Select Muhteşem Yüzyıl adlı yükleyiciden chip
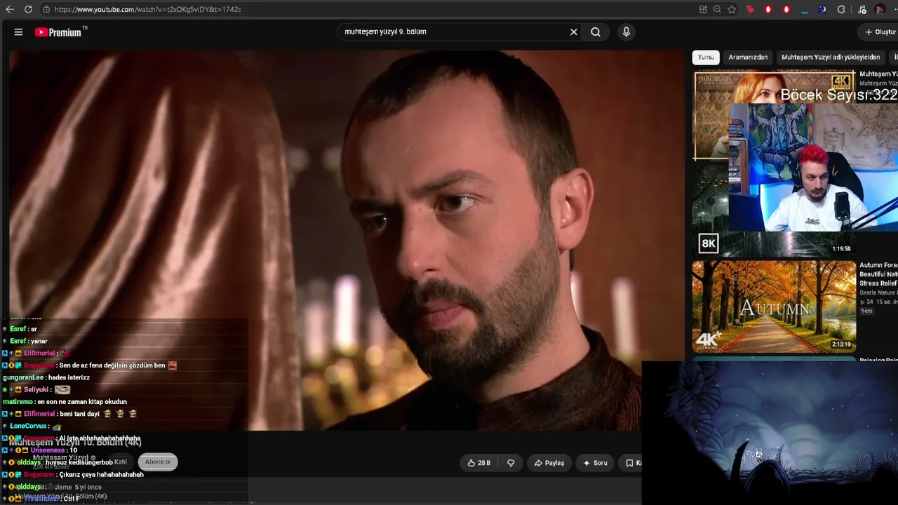This screenshot has width=898, height=505. (831, 57)
